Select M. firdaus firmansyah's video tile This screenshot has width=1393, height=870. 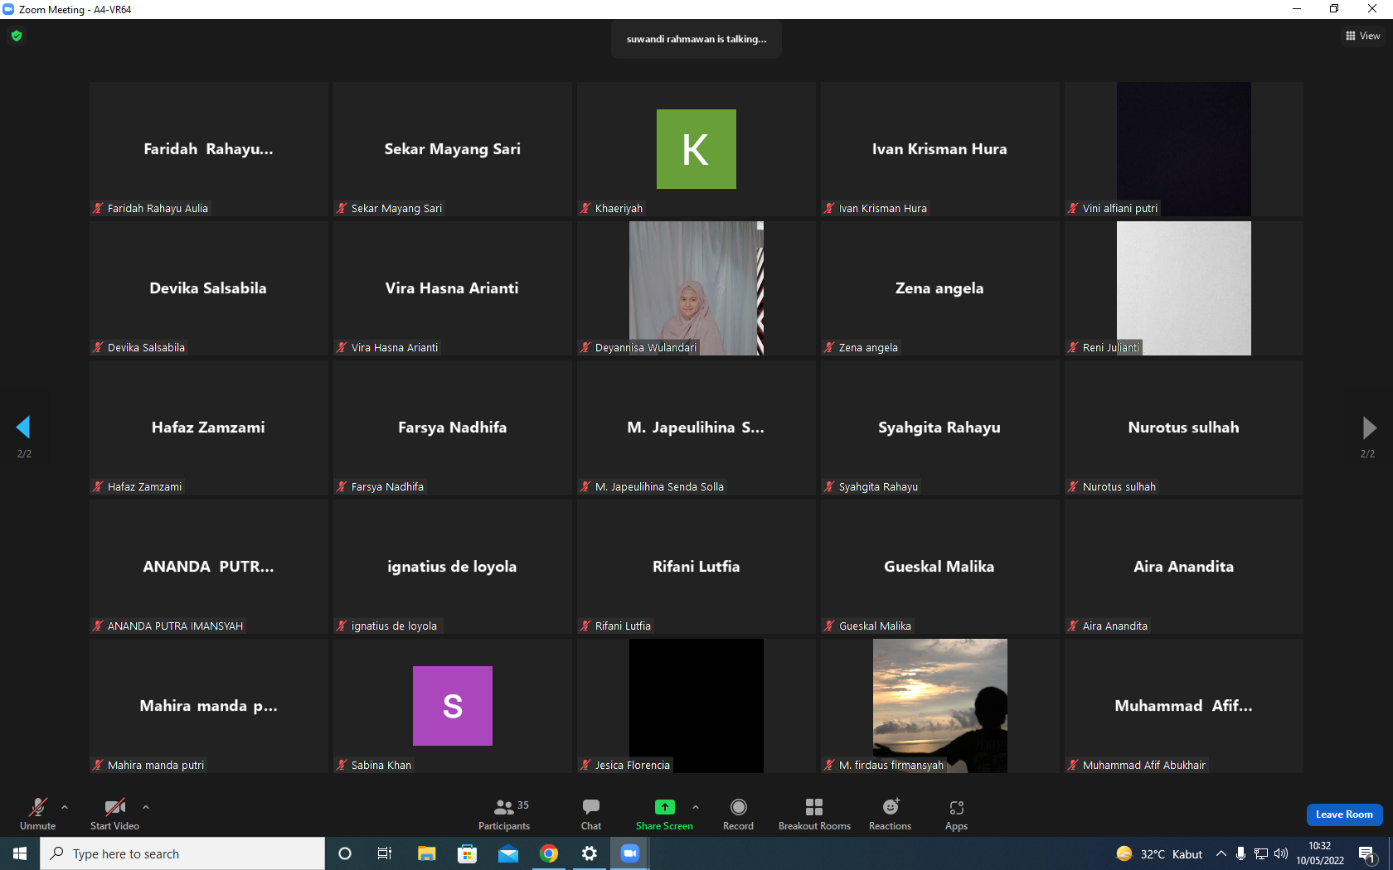(x=940, y=706)
